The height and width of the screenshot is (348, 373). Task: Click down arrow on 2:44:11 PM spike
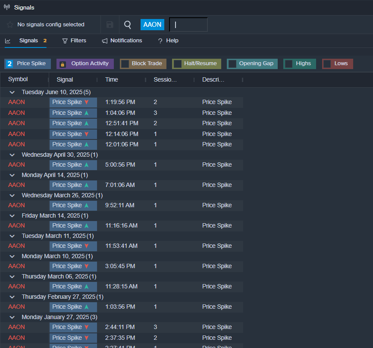point(87,327)
